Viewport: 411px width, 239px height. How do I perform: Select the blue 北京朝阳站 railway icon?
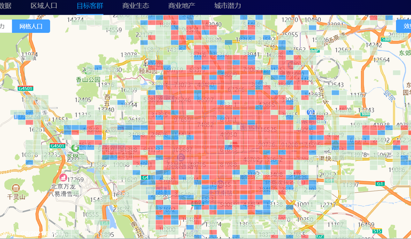click(310, 112)
